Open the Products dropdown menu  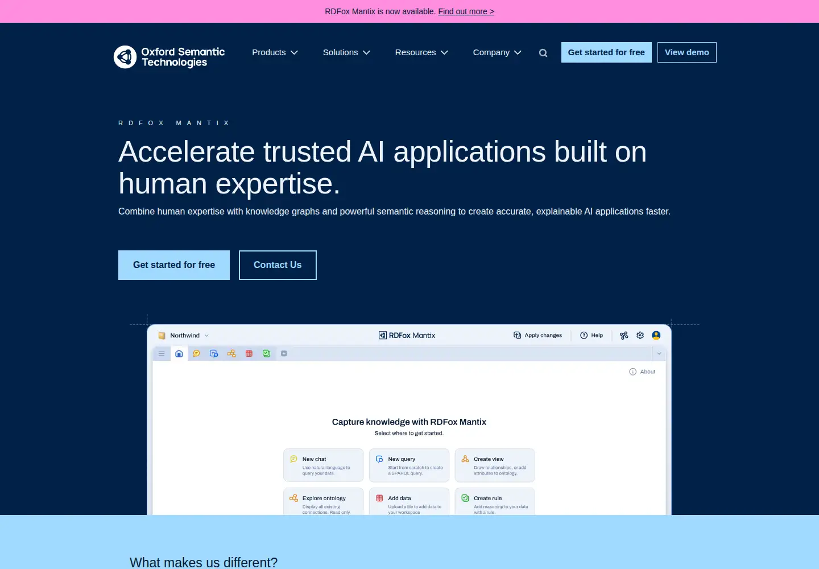[x=275, y=52]
